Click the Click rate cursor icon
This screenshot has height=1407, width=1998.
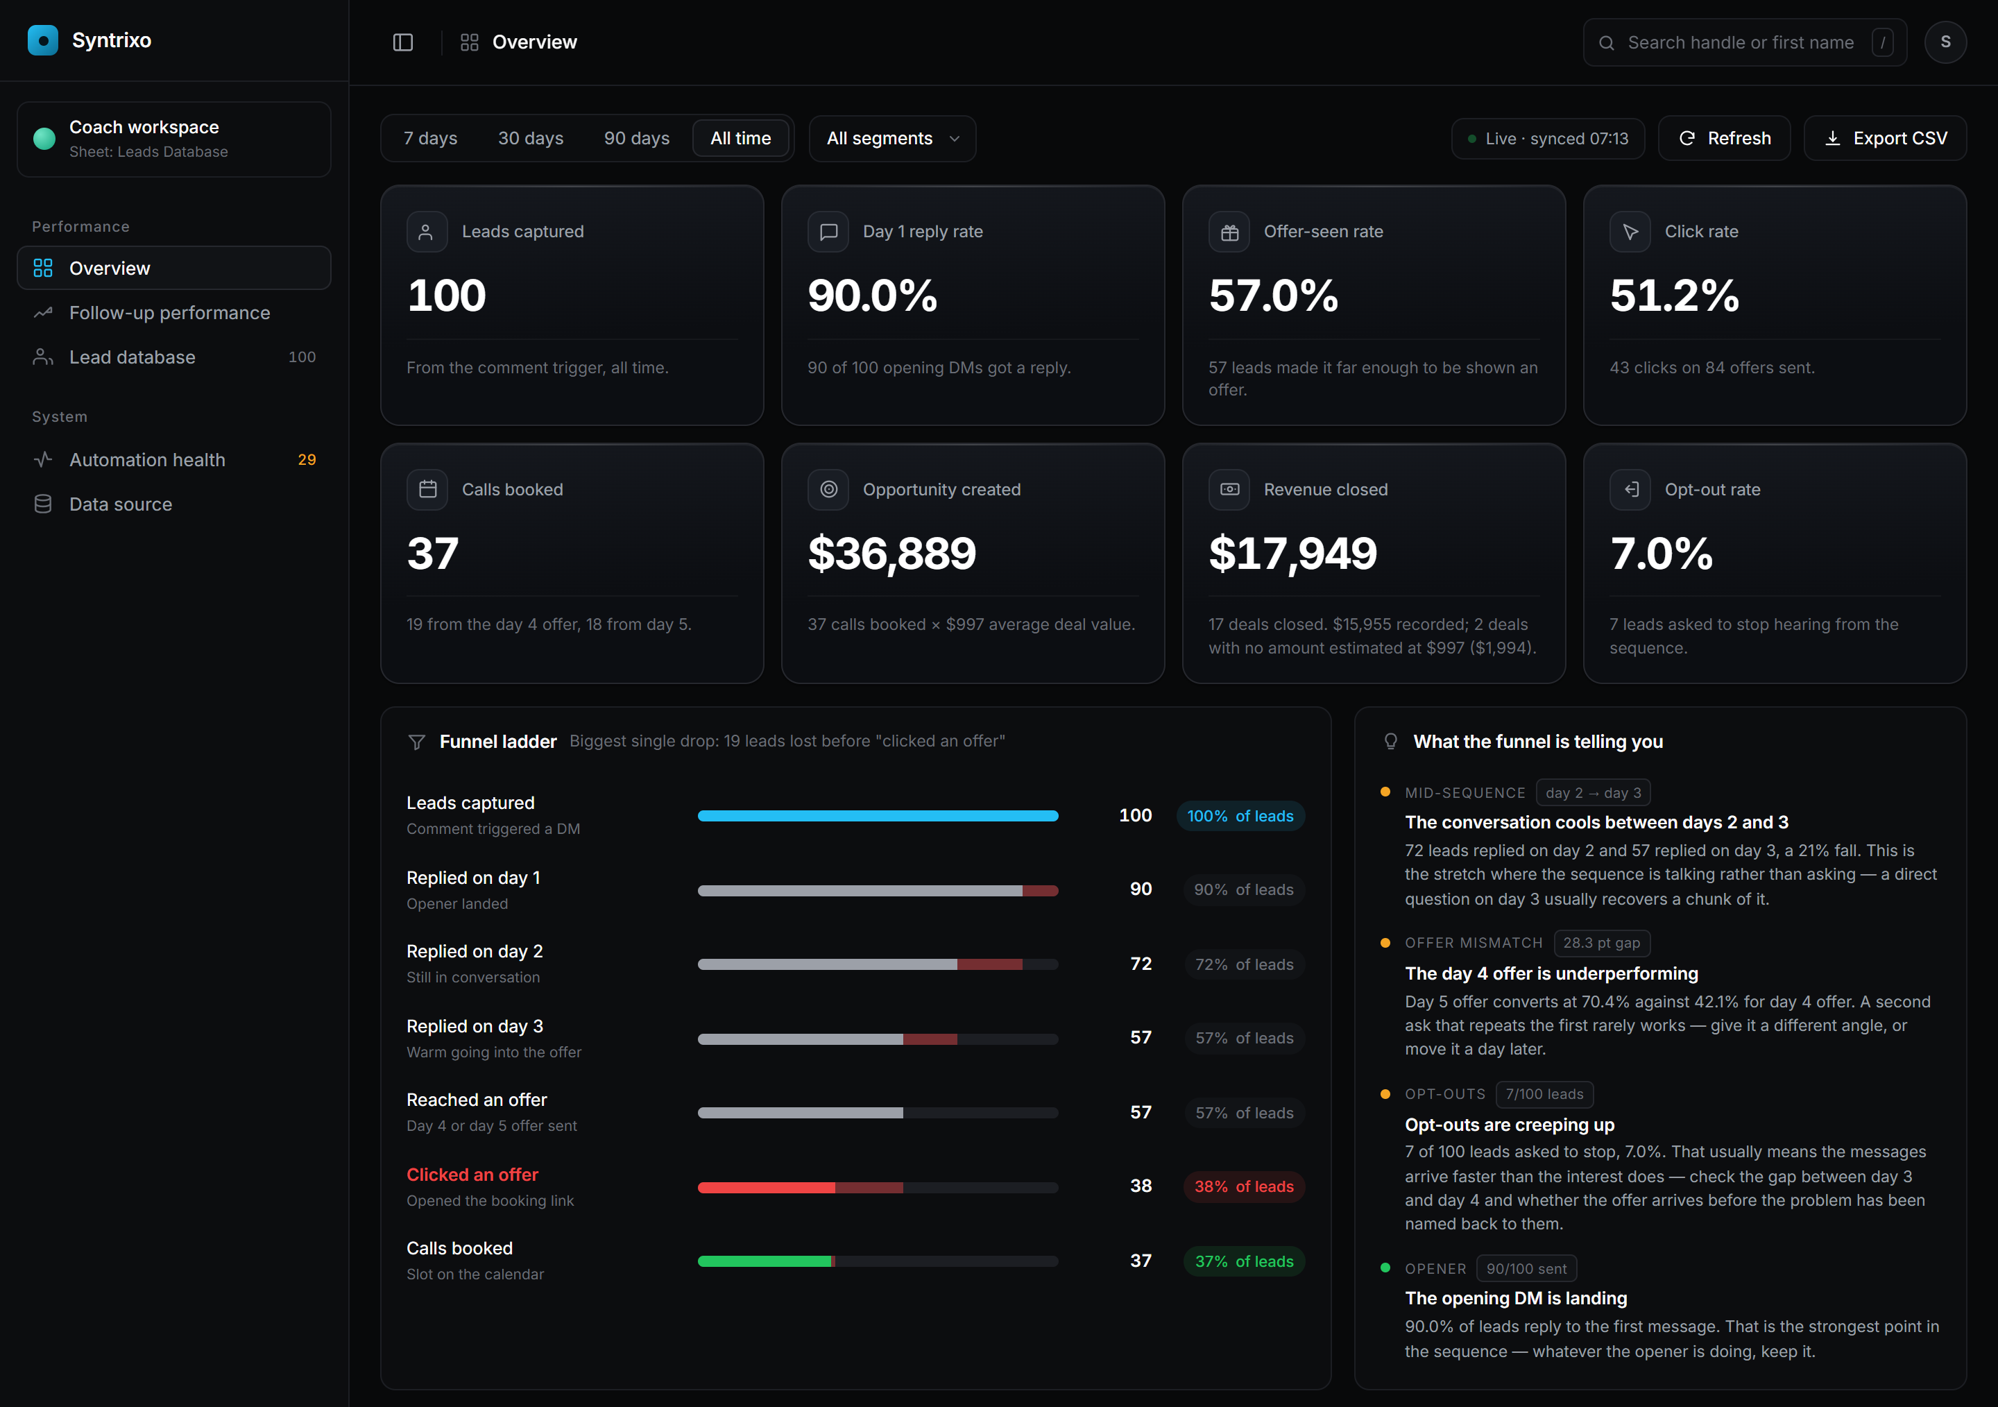click(1630, 232)
